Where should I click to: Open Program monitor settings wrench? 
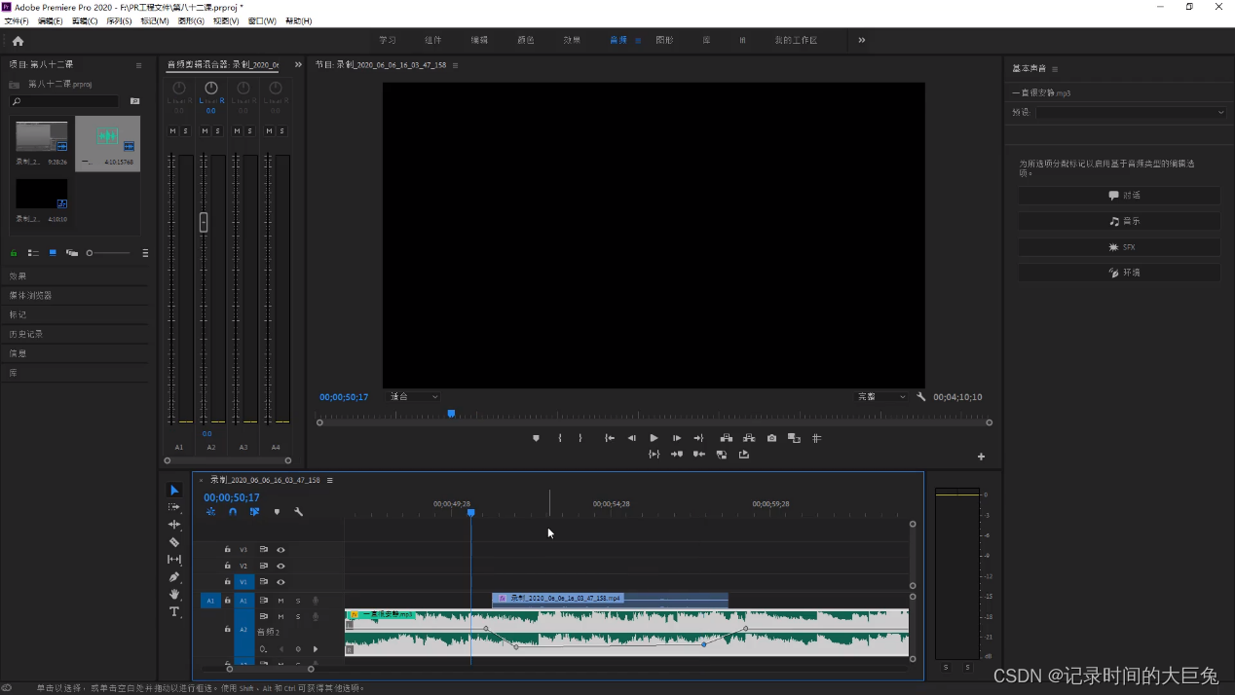[x=920, y=397]
